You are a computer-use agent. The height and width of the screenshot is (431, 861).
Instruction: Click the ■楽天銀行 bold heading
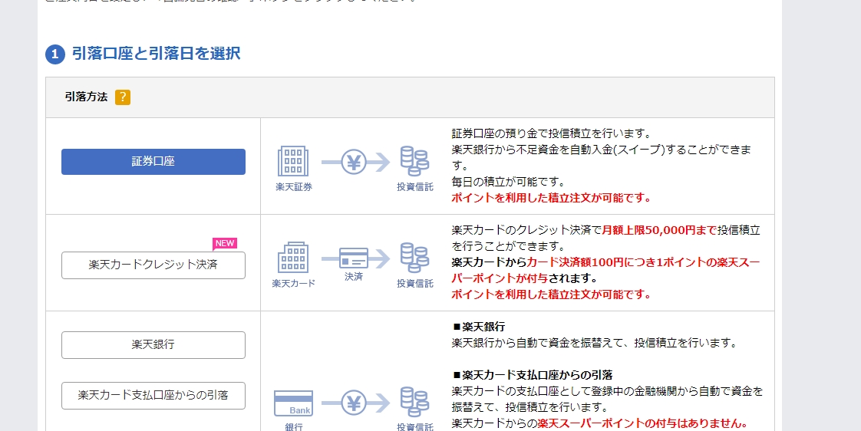point(479,327)
